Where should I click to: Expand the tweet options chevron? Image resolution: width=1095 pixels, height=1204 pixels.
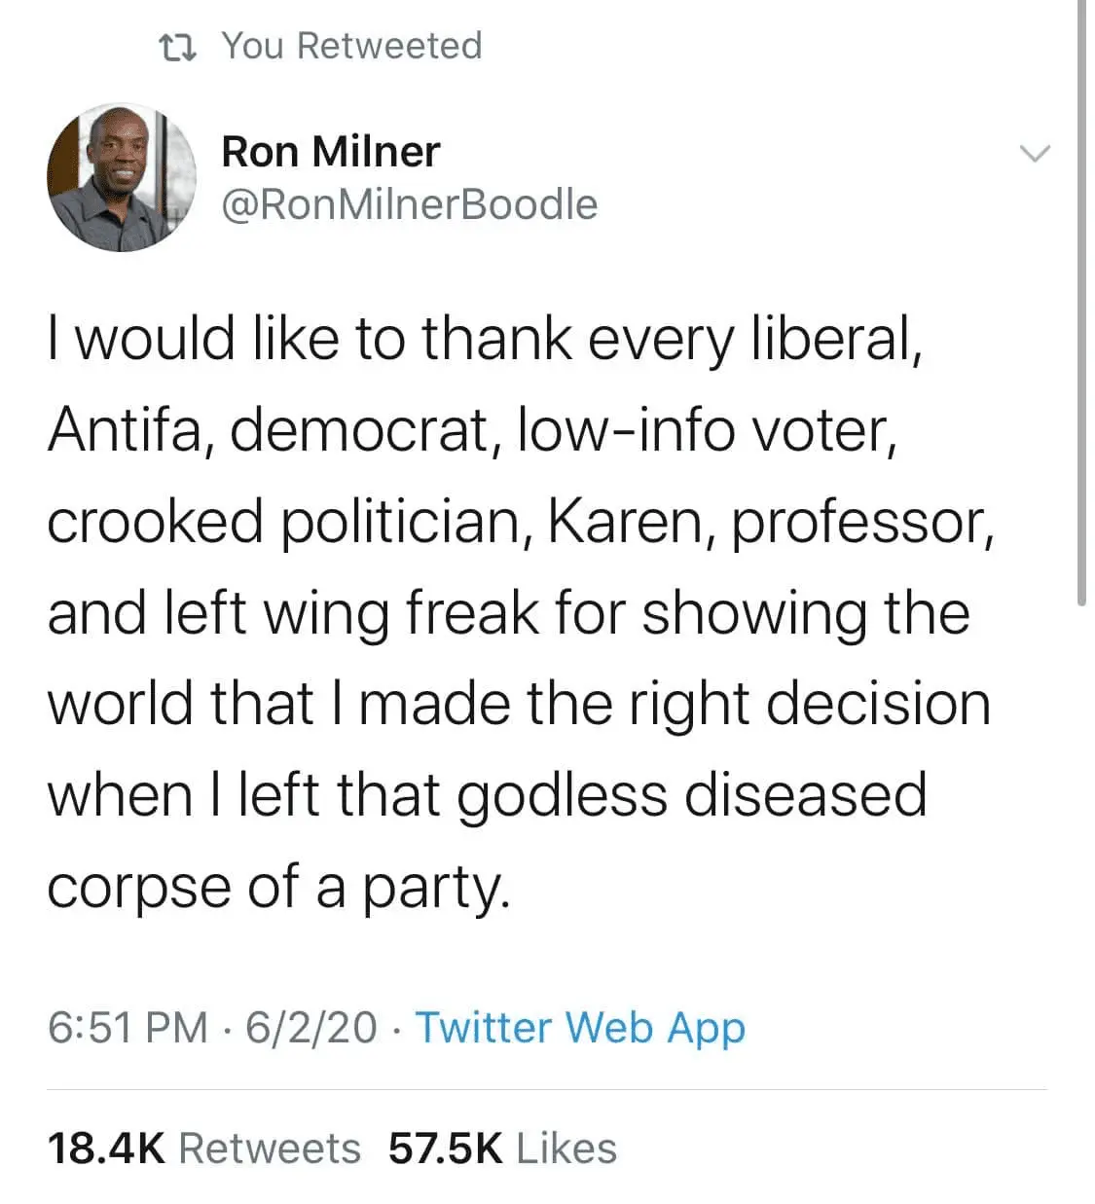1035,154
